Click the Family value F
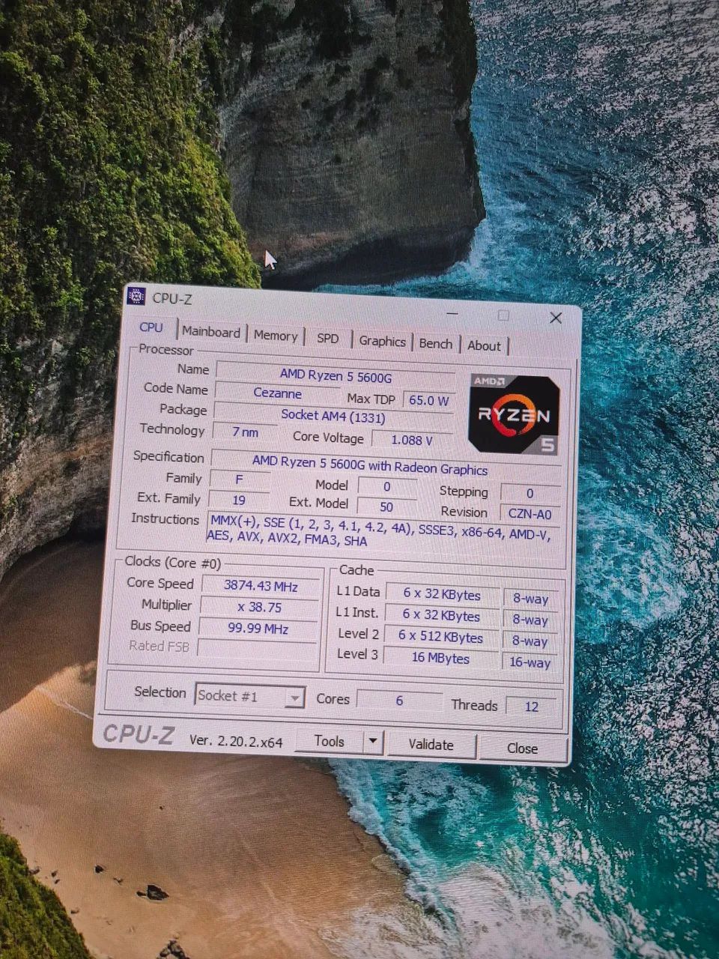Image resolution: width=719 pixels, height=959 pixels. [x=240, y=479]
